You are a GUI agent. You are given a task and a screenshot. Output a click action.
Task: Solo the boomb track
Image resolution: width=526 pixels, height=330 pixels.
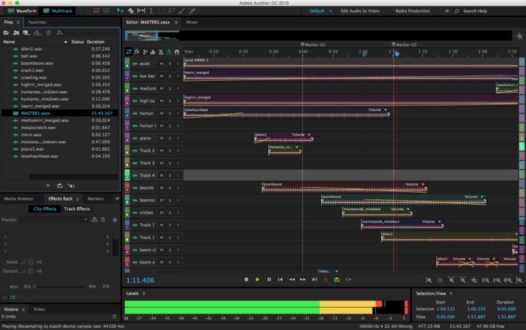coord(170,188)
